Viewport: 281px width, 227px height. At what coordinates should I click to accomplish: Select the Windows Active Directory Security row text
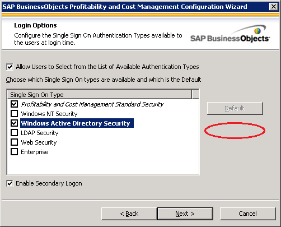tap(76, 123)
